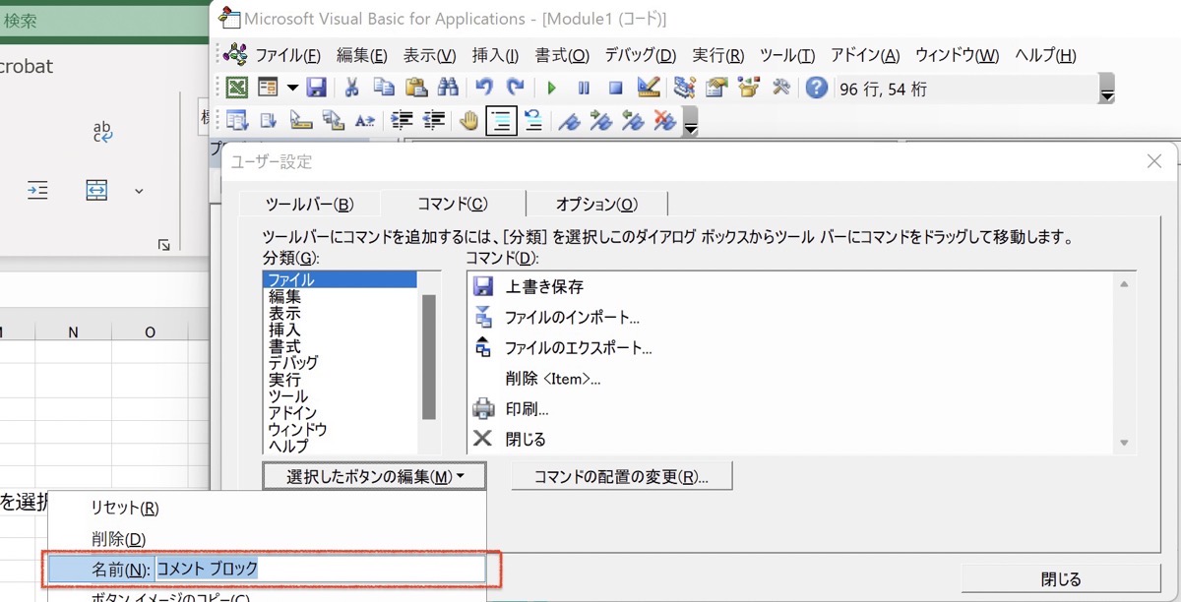Viewport: 1181px width, 602px height.
Task: Click the Toggle Breakpoint hand icon
Action: pyautogui.click(x=469, y=121)
